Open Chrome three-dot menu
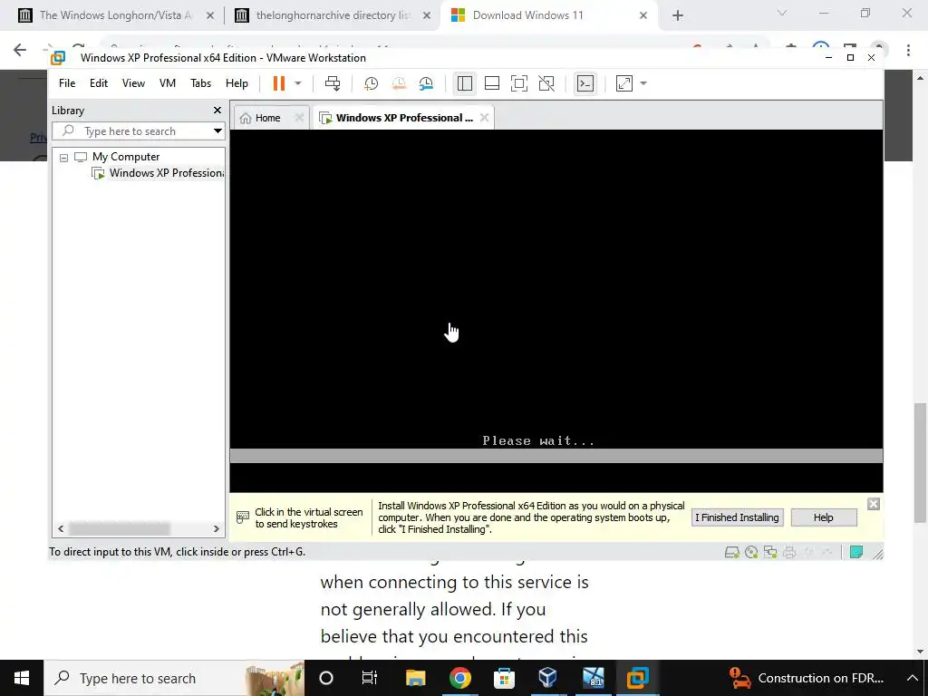Image resolution: width=928 pixels, height=696 pixels. coord(908,50)
